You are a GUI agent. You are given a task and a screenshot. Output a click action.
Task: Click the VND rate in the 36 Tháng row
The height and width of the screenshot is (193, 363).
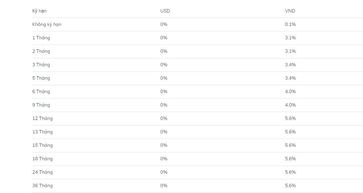point(290,186)
